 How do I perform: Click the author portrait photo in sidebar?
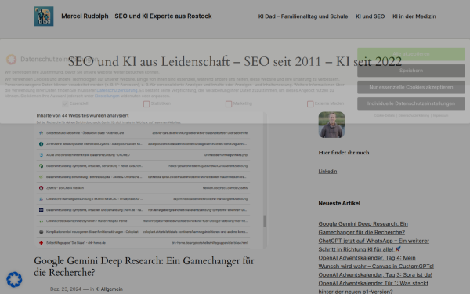pos(331,125)
